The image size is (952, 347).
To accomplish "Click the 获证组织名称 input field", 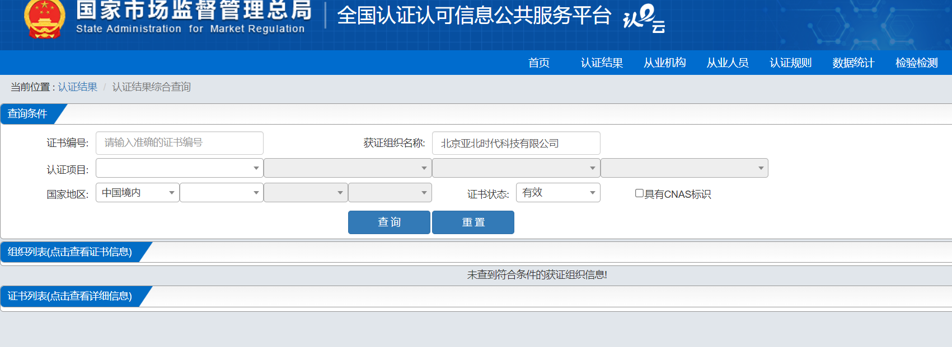I will click(516, 143).
